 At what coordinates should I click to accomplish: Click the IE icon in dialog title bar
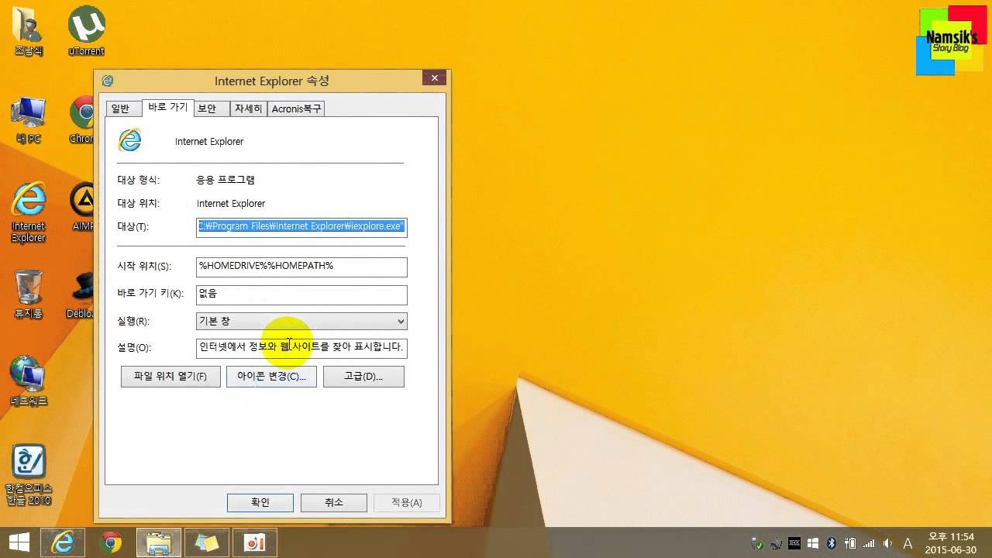click(x=108, y=81)
